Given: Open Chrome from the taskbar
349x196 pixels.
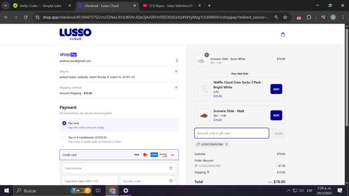Looking at the screenshot, I should click(x=112, y=191).
